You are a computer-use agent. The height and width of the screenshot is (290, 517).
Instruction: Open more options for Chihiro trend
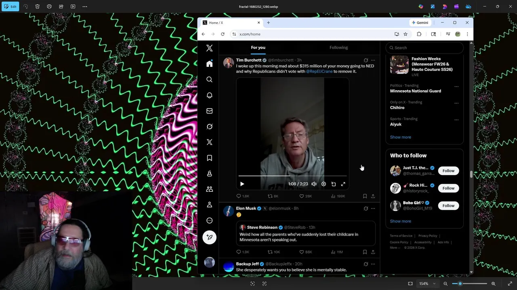[456, 103]
